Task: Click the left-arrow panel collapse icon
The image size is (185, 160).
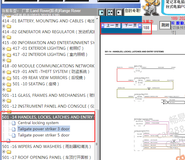Action: pyautogui.click(x=119, y=12)
